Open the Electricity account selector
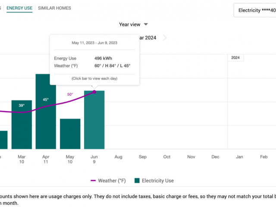Image resolution: width=276 pixels, height=207 pixels. 254,10
